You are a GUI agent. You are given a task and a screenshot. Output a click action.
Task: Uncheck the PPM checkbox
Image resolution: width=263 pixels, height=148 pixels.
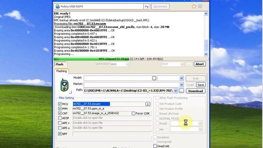point(60,109)
